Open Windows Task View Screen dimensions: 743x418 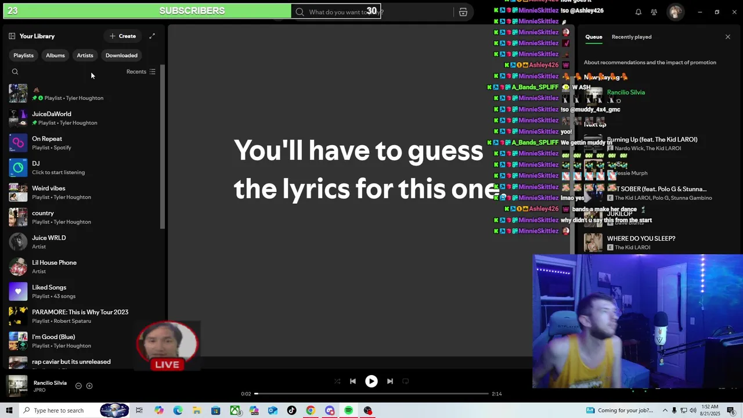point(139,410)
